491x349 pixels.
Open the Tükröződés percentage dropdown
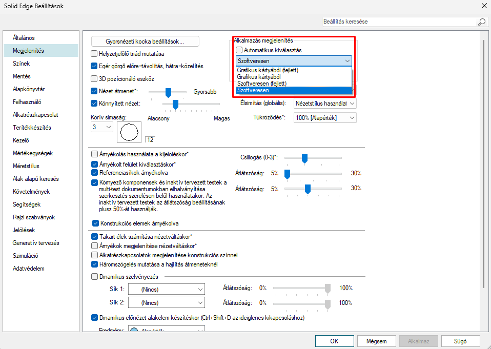[x=325, y=117]
